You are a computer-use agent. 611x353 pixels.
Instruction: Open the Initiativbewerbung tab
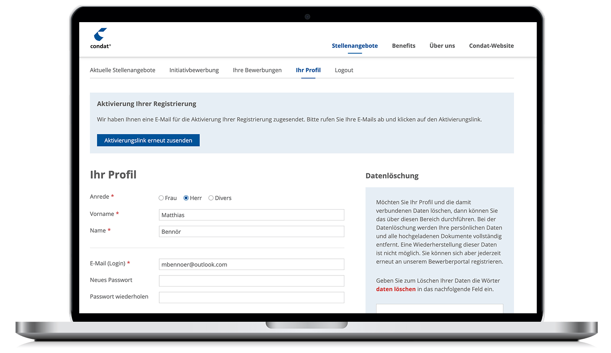click(x=194, y=70)
